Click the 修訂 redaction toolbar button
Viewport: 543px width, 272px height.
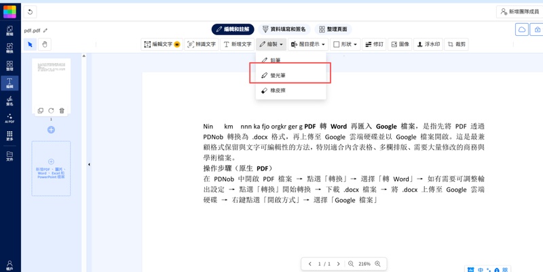[375, 44]
